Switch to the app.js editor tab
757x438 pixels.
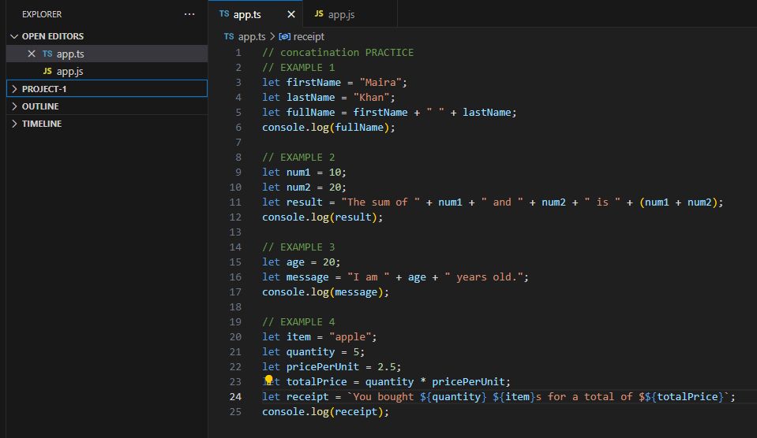340,14
